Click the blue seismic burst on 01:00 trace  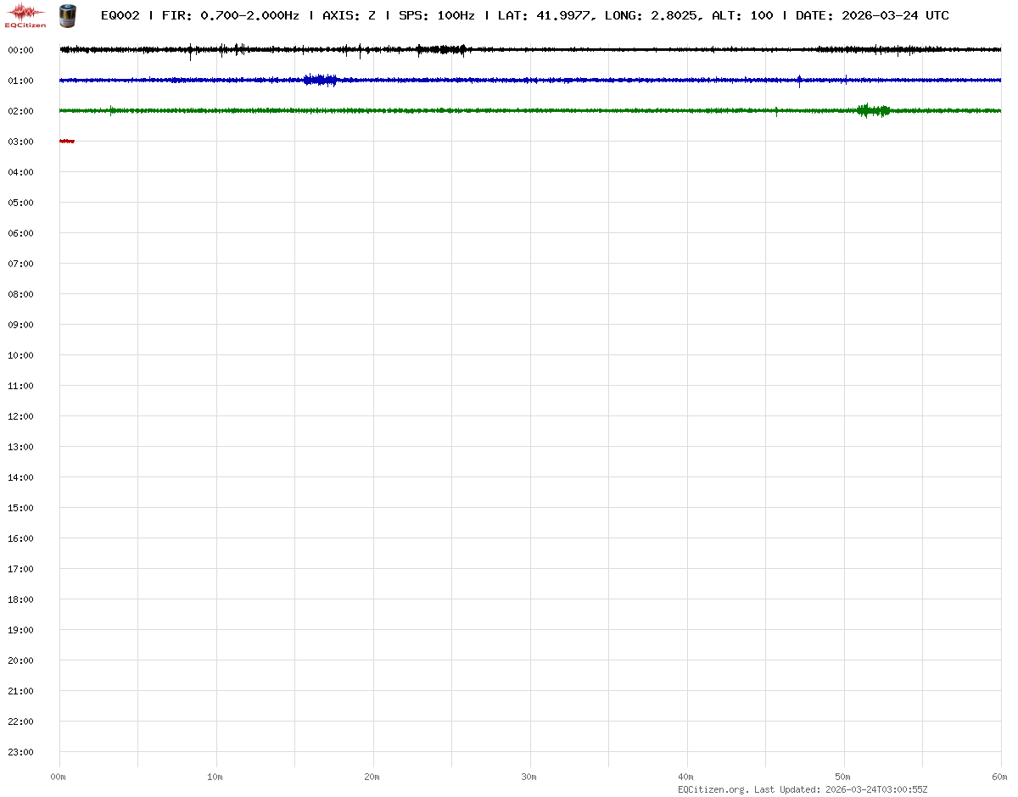coord(321,81)
